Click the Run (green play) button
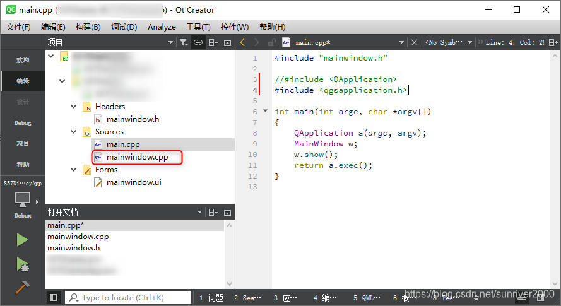 22,240
